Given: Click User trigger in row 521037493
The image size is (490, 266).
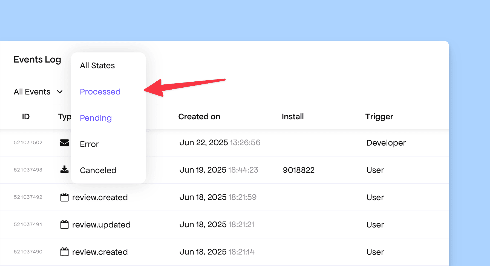Looking at the screenshot, I should pos(375,170).
